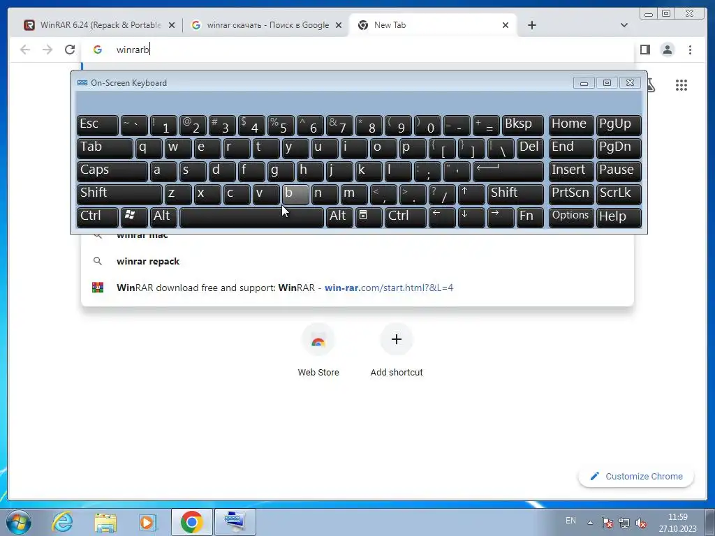
Task: Show hidden system tray icons arrow
Action: [590, 522]
